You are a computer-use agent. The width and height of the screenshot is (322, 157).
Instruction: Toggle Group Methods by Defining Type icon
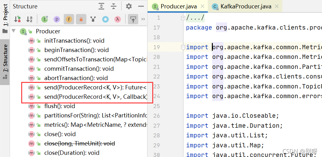[93, 19]
